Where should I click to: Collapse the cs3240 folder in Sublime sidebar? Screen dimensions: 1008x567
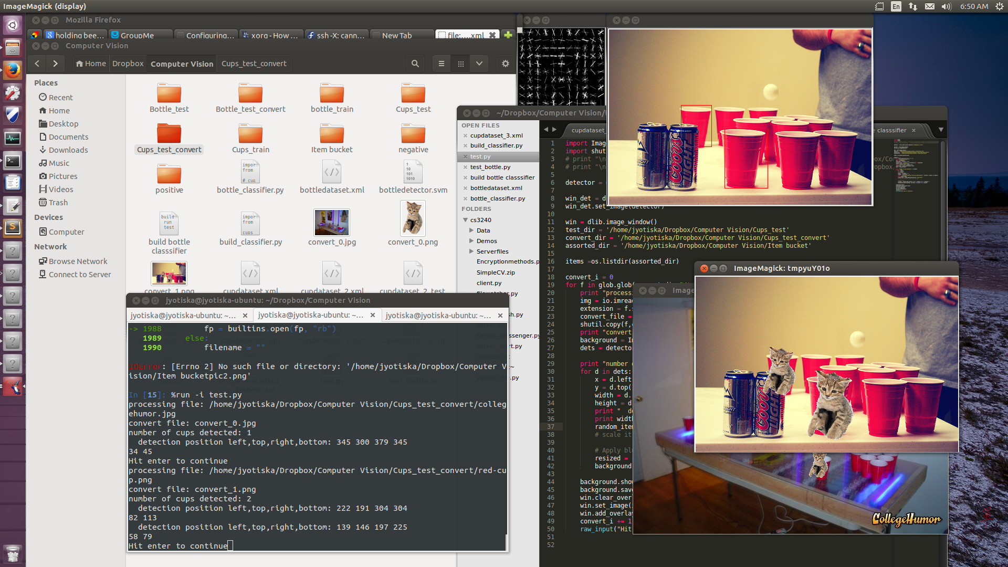465,220
